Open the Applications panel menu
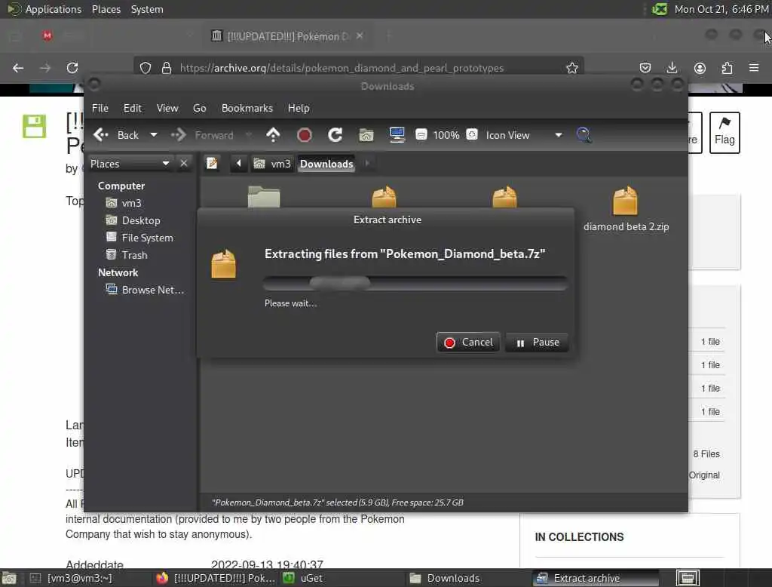Viewport: 772px width, 587px height. [44, 9]
